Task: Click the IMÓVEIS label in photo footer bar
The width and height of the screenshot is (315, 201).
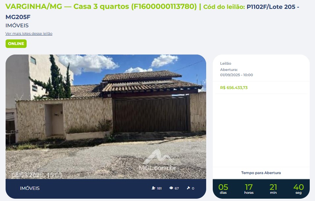Action: [30, 188]
